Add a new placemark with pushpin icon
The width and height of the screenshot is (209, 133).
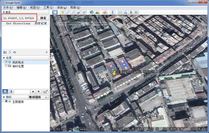62,12
